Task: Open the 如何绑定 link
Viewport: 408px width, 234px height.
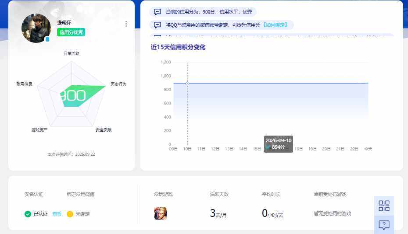Action: coord(276,25)
